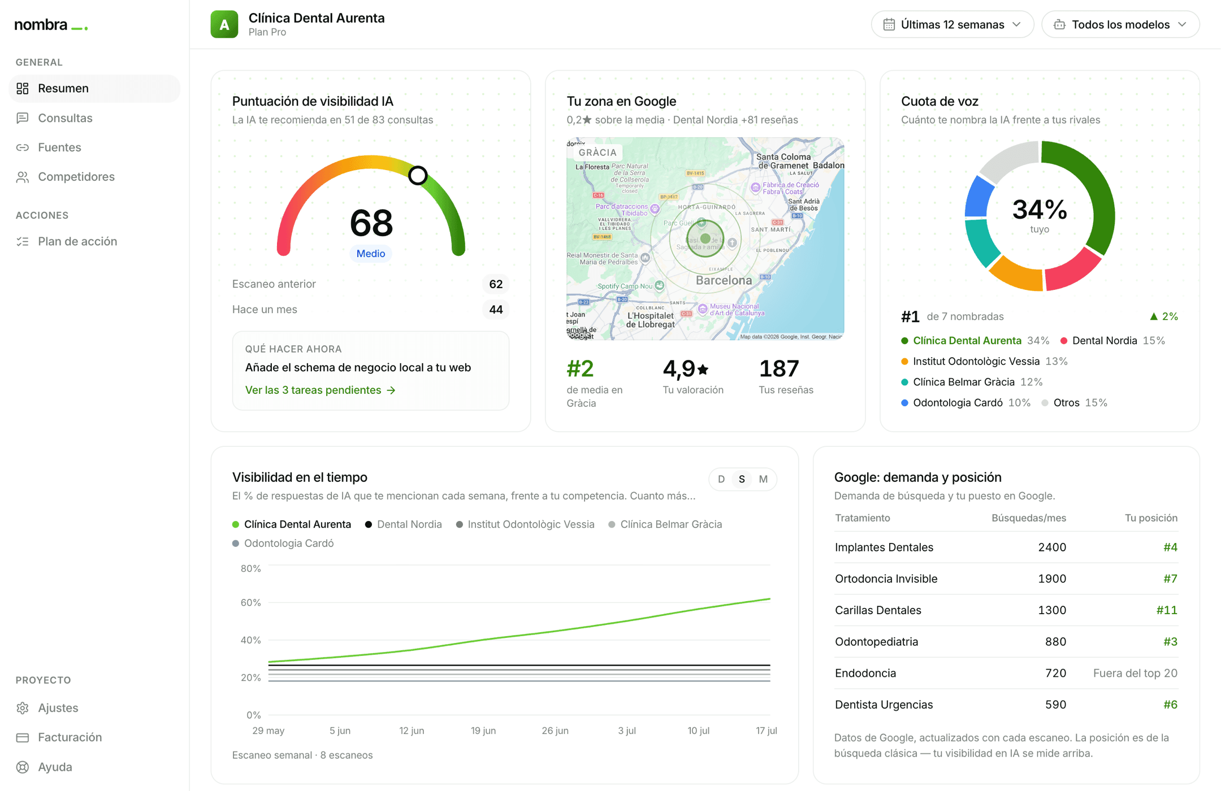Click the Ajustes gear icon

pos(23,708)
